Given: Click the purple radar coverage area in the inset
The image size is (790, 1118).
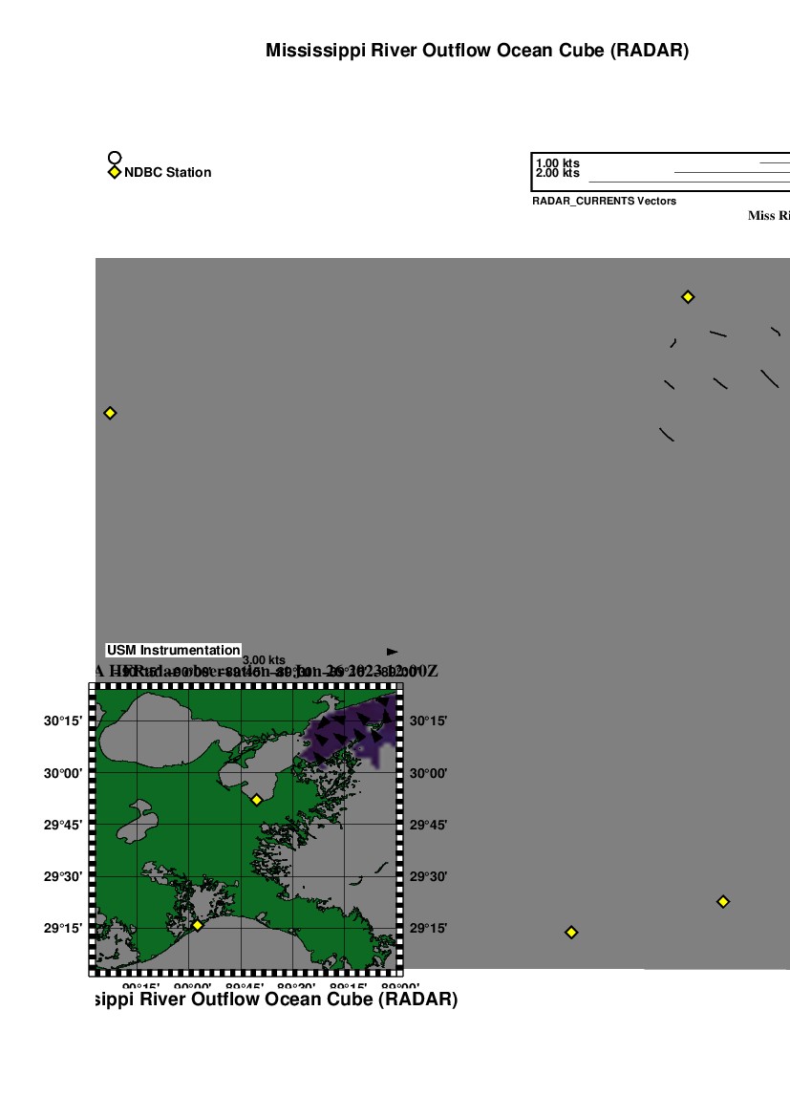Looking at the screenshot, I should 344,738.
